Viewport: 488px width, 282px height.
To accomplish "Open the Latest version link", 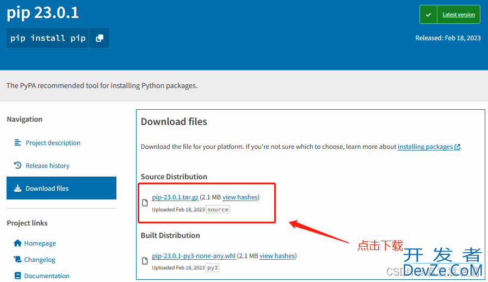I will click(x=459, y=15).
